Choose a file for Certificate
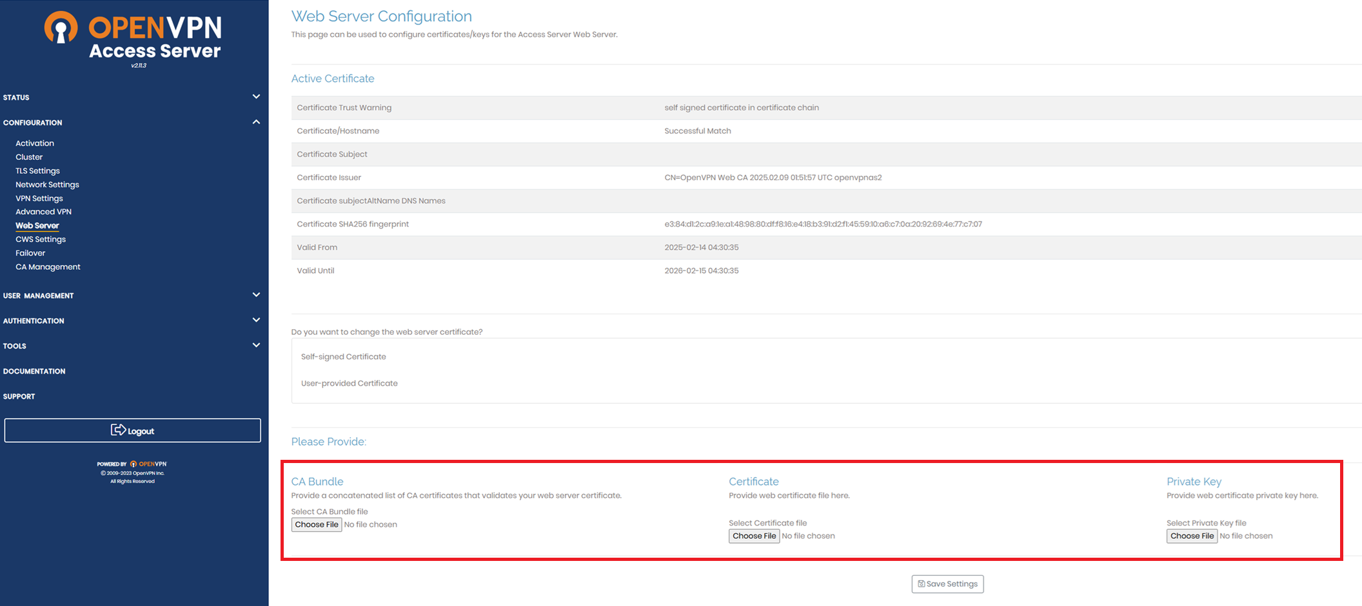Screen dimensions: 1362x606 coord(754,536)
